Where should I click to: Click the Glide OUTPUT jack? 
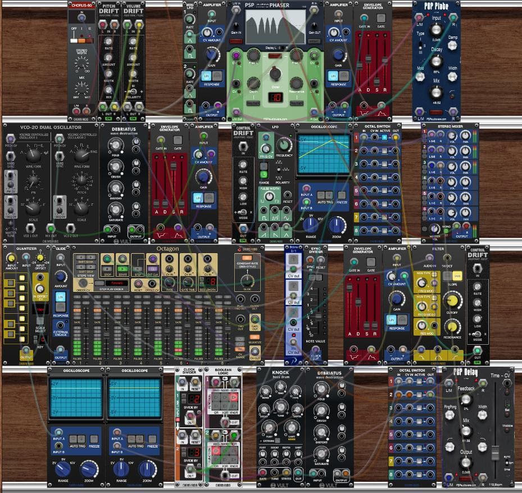click(60, 349)
